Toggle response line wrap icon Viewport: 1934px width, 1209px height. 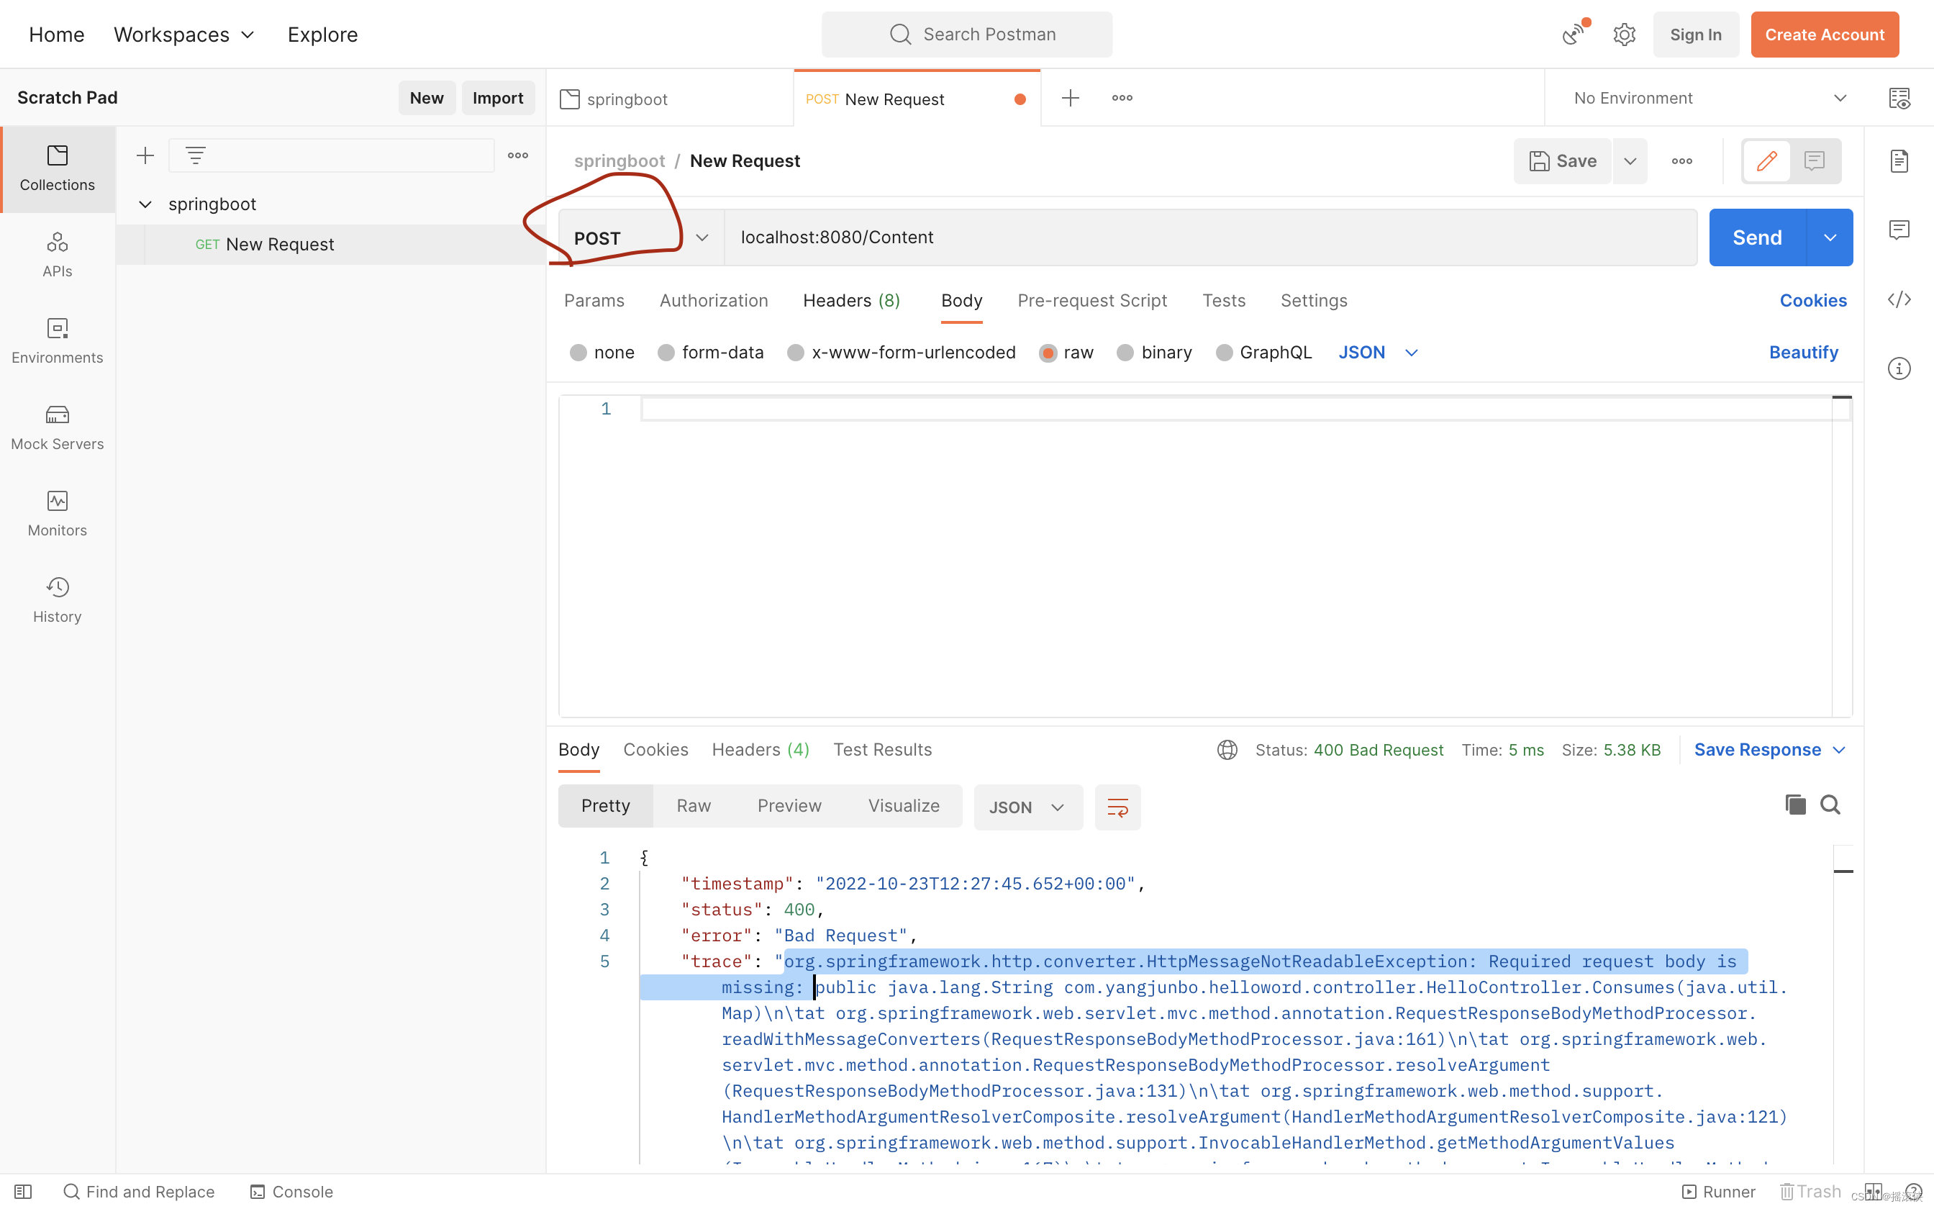1117,807
